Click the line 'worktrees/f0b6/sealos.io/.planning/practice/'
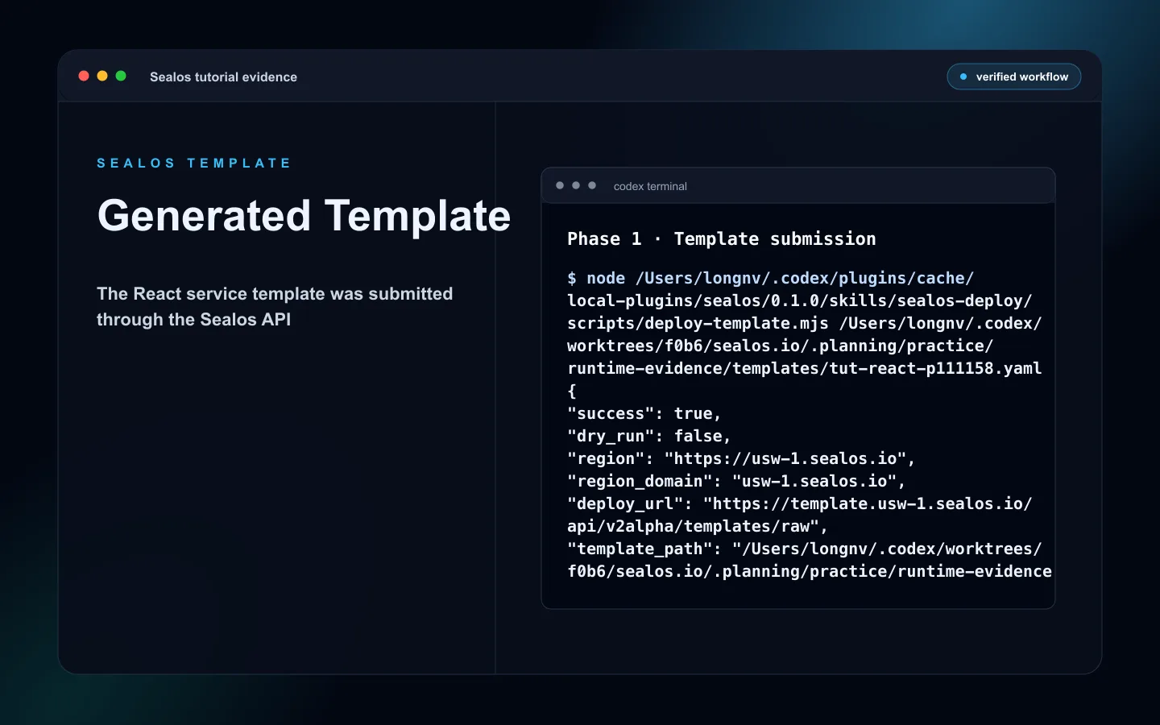 pos(781,346)
